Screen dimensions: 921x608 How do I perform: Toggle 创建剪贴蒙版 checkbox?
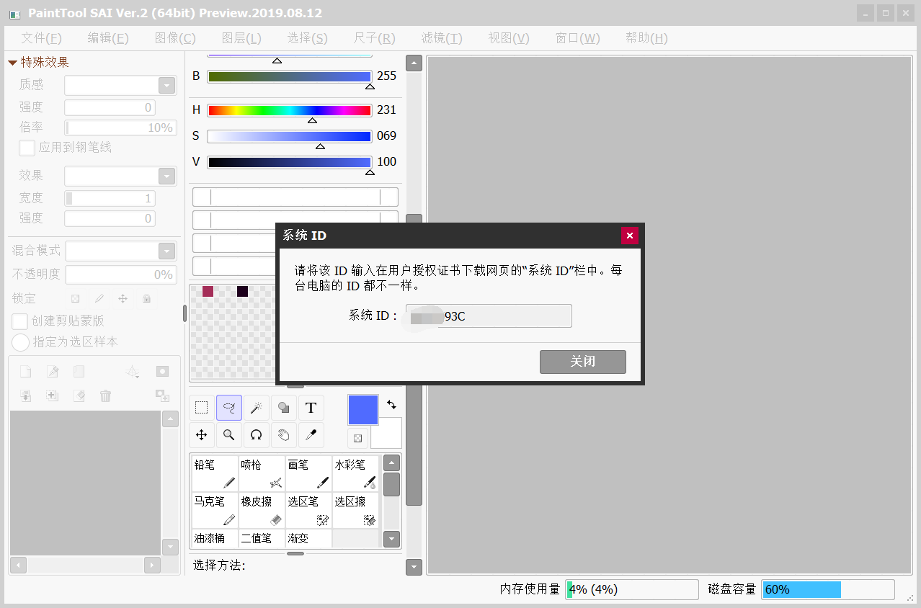coord(20,321)
